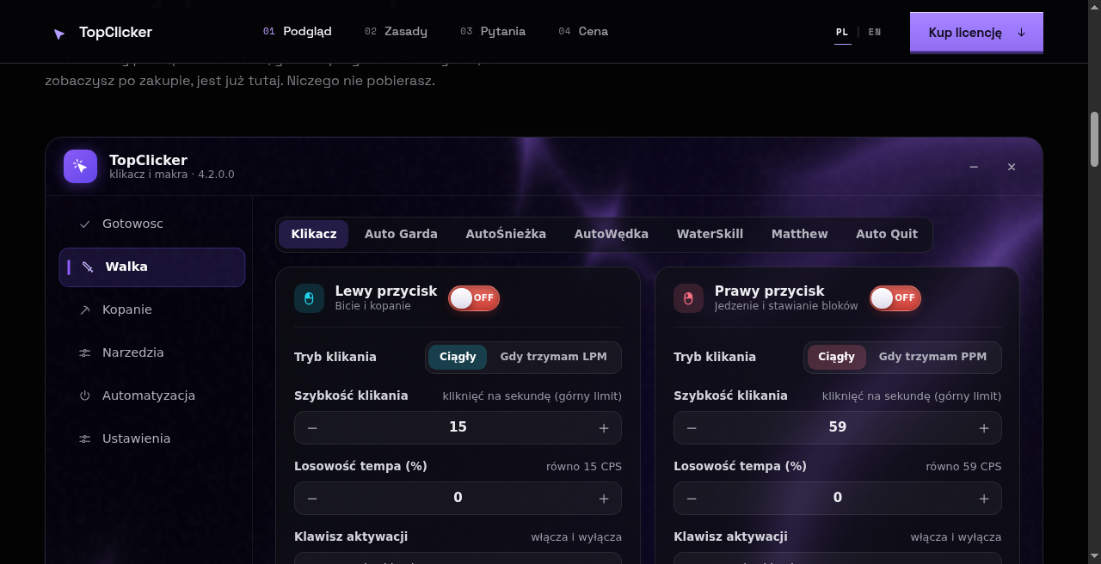Click the sliders icon beside Ustawienia
This screenshot has width=1101, height=564.
tap(84, 438)
